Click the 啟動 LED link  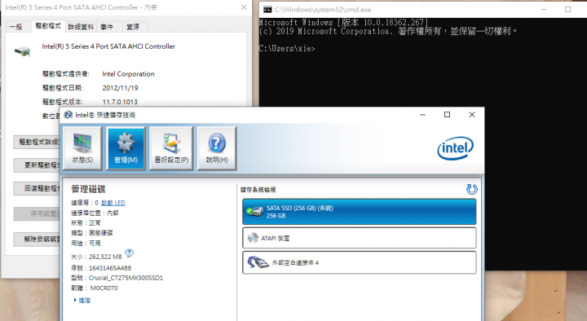[x=113, y=203]
